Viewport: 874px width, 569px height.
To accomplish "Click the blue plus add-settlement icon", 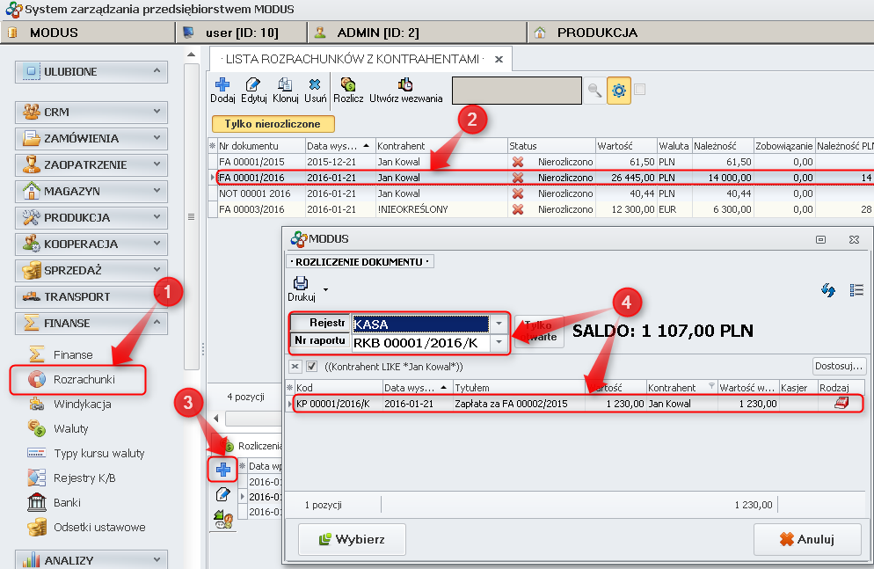I will (x=223, y=469).
